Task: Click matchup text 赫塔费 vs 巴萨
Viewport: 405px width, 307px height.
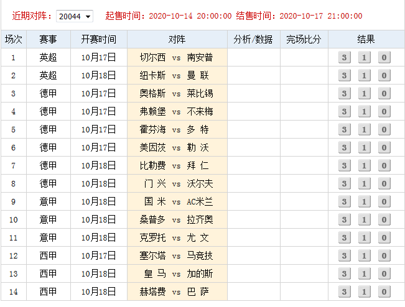Action: pos(174,291)
